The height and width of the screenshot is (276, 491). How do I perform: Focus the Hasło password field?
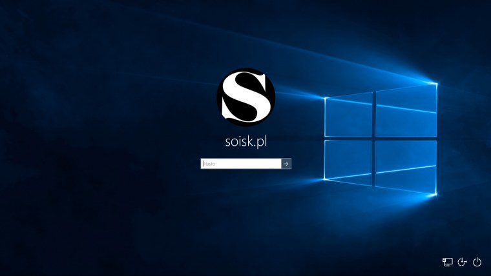coord(241,164)
